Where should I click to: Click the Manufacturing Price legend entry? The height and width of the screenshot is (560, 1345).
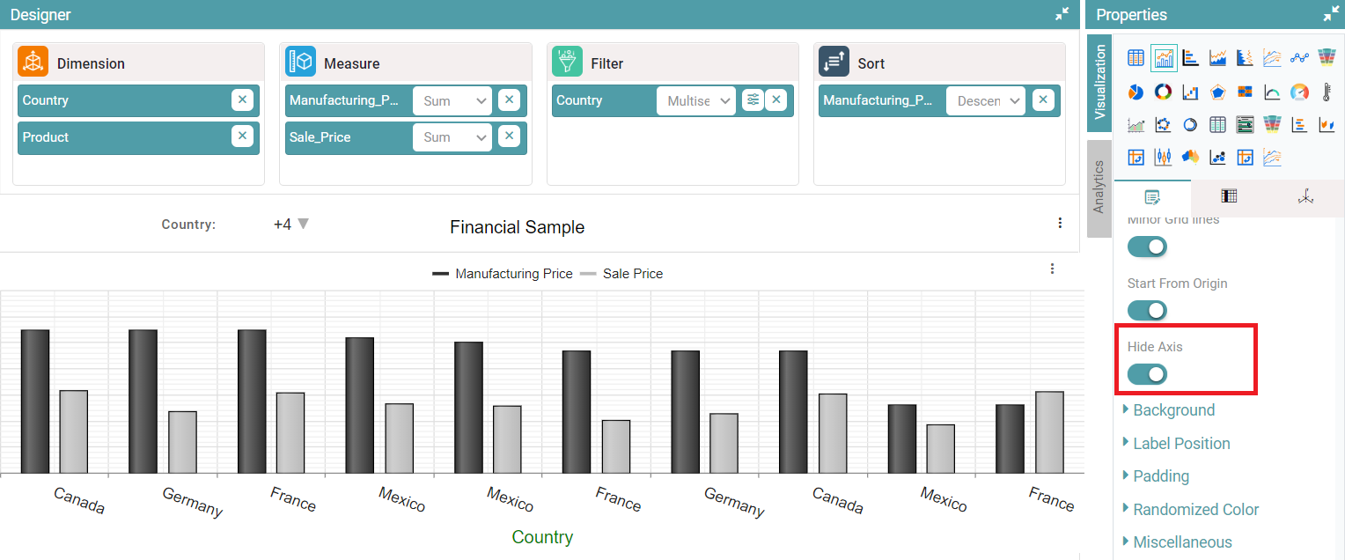(503, 274)
